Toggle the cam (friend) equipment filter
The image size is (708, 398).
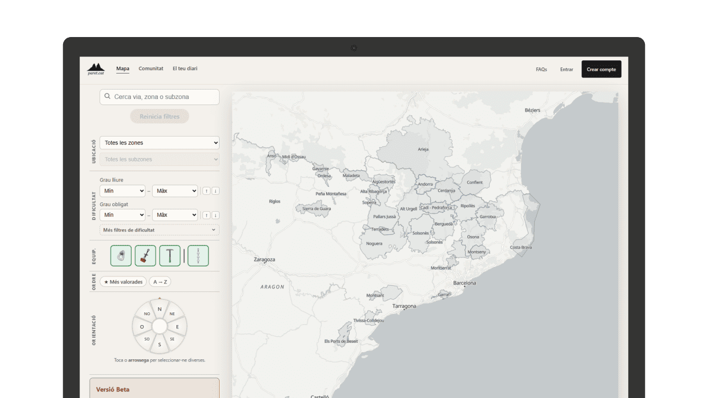tap(145, 256)
